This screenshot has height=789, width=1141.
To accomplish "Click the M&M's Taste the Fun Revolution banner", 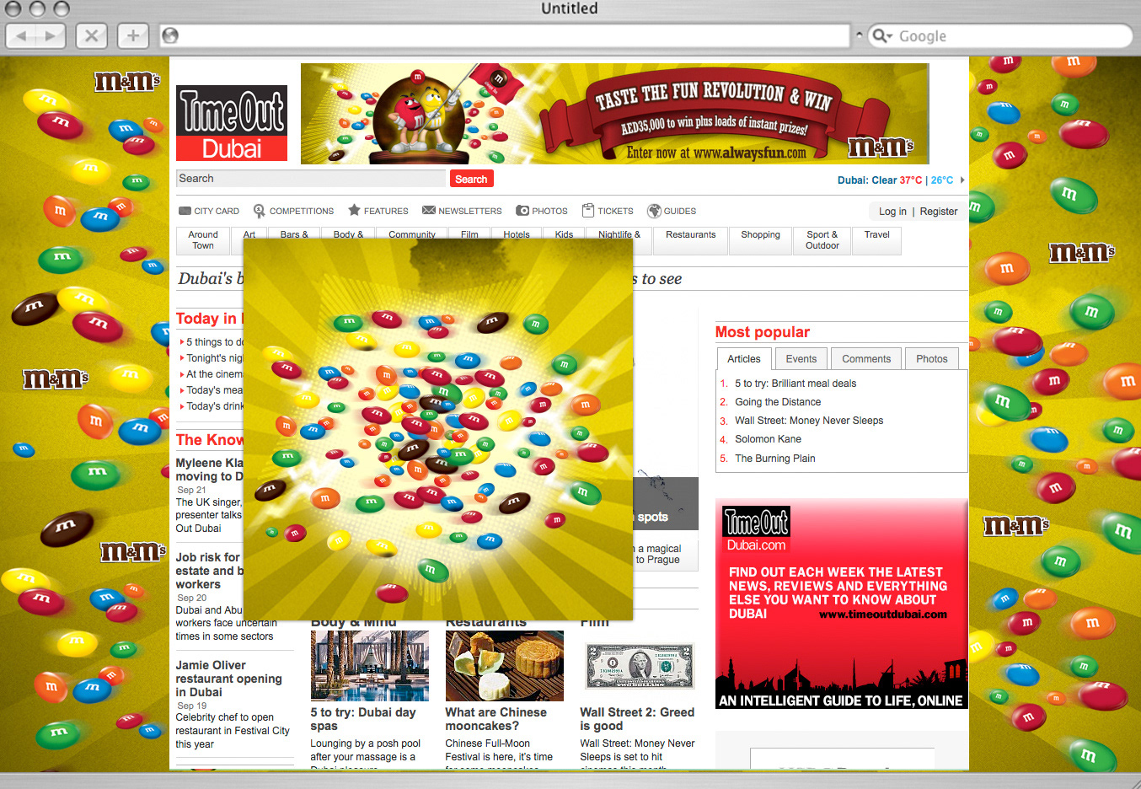I will coord(614,113).
